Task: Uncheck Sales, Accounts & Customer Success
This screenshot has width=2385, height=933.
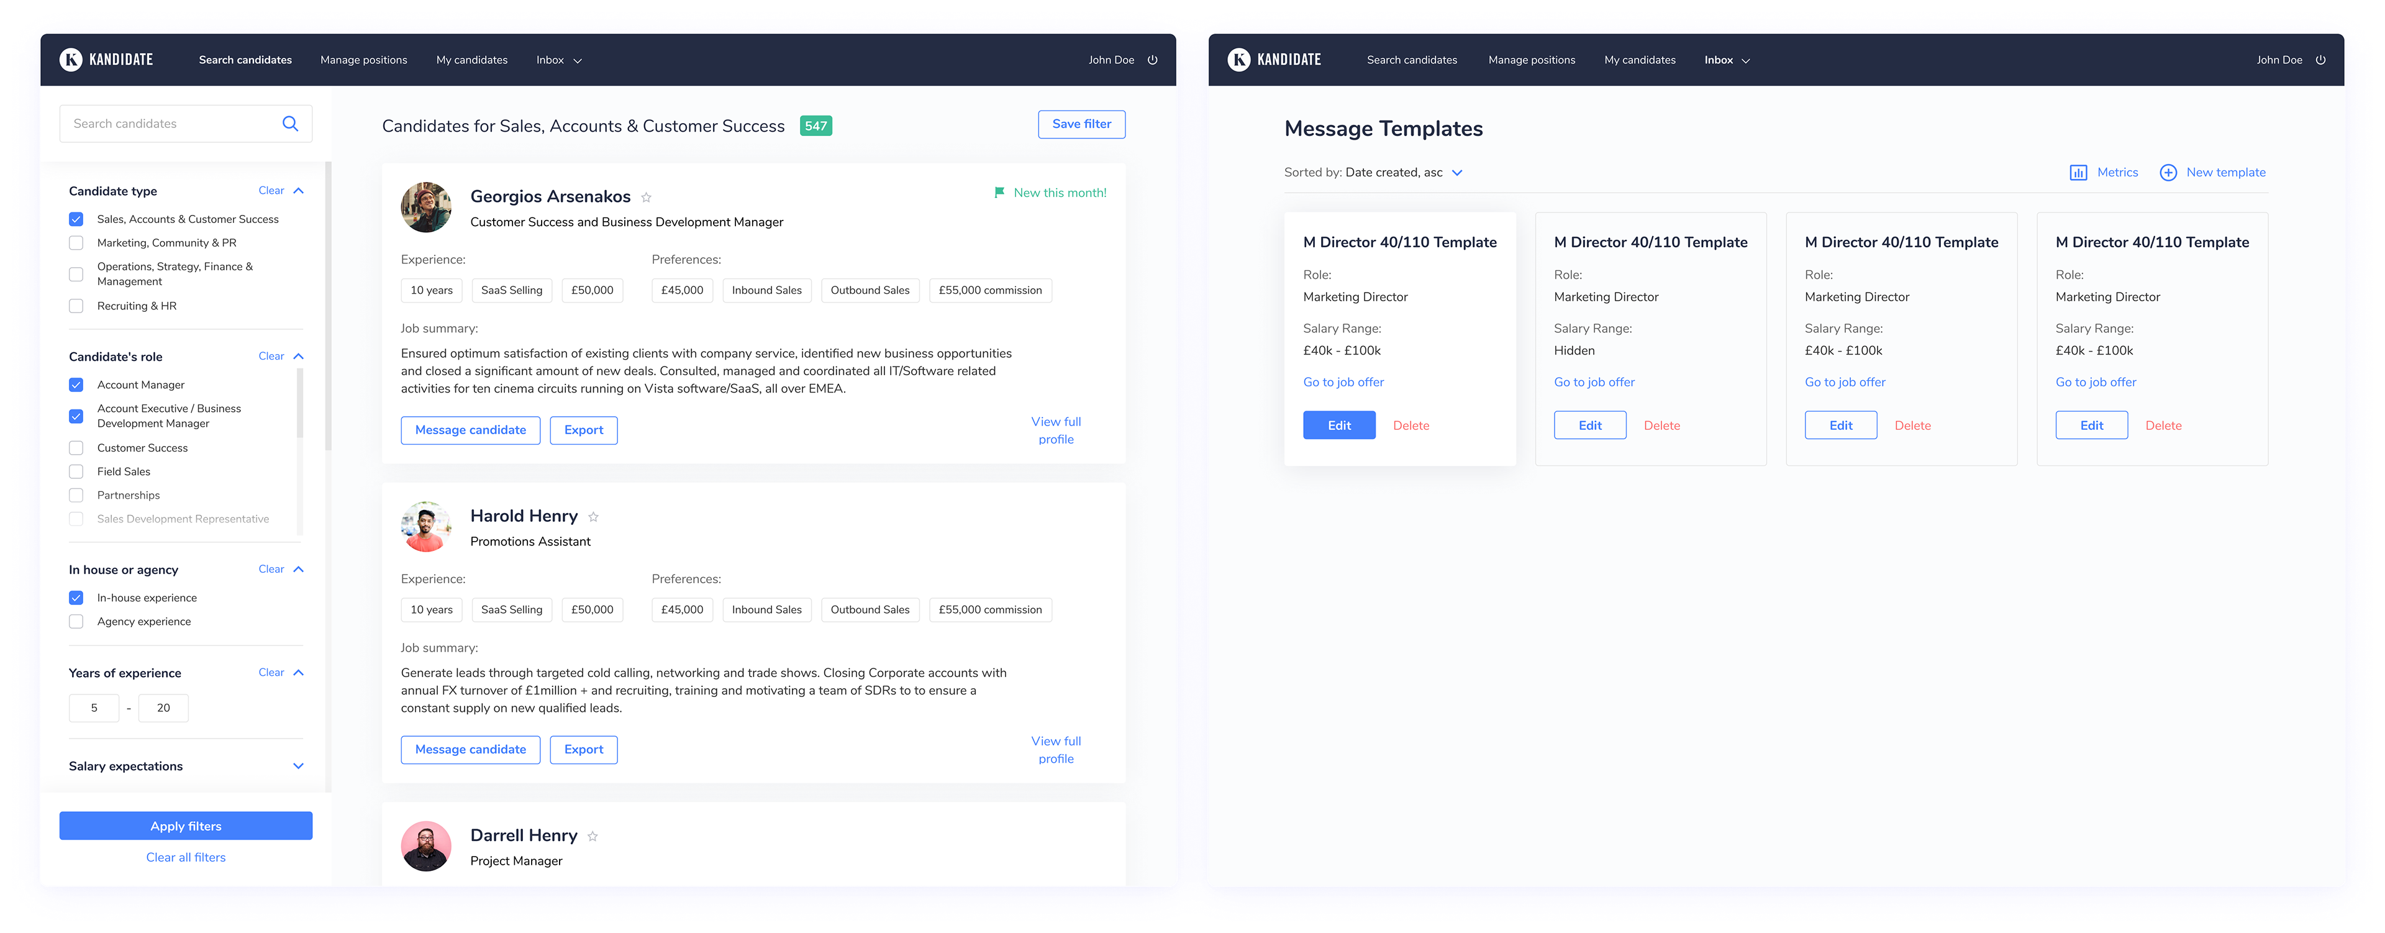Action: 76,219
